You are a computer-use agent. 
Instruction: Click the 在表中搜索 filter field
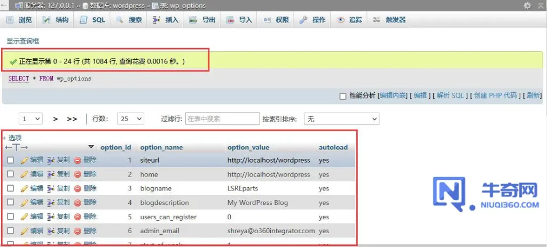click(223, 119)
